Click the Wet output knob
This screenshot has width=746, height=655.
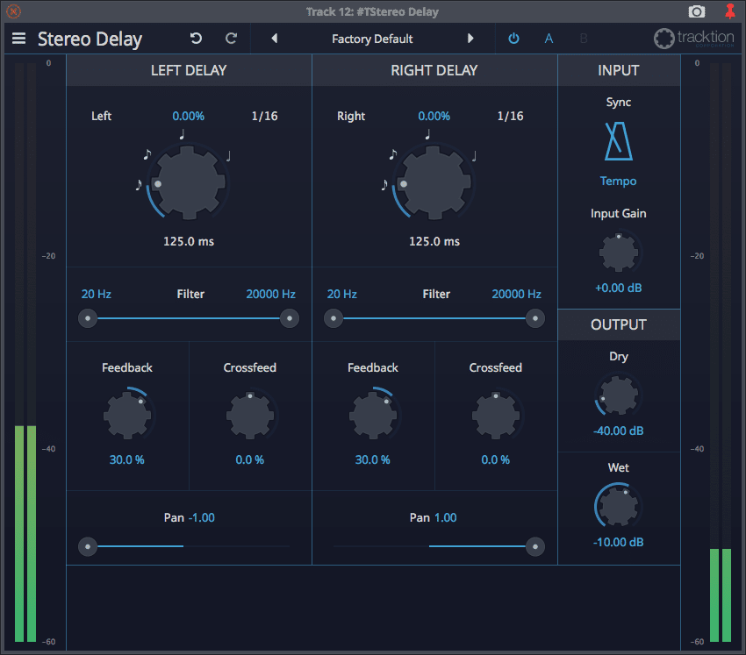coord(618,507)
